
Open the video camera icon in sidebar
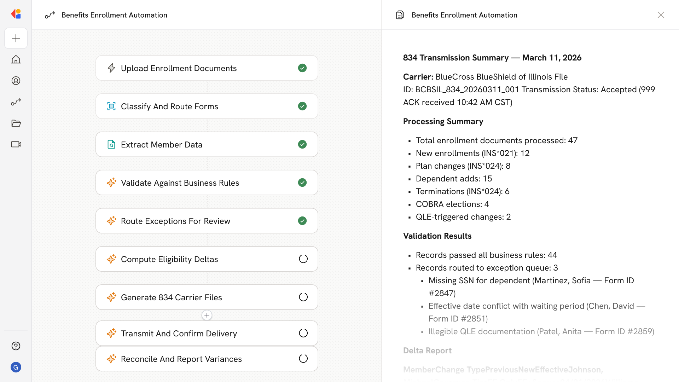point(16,144)
